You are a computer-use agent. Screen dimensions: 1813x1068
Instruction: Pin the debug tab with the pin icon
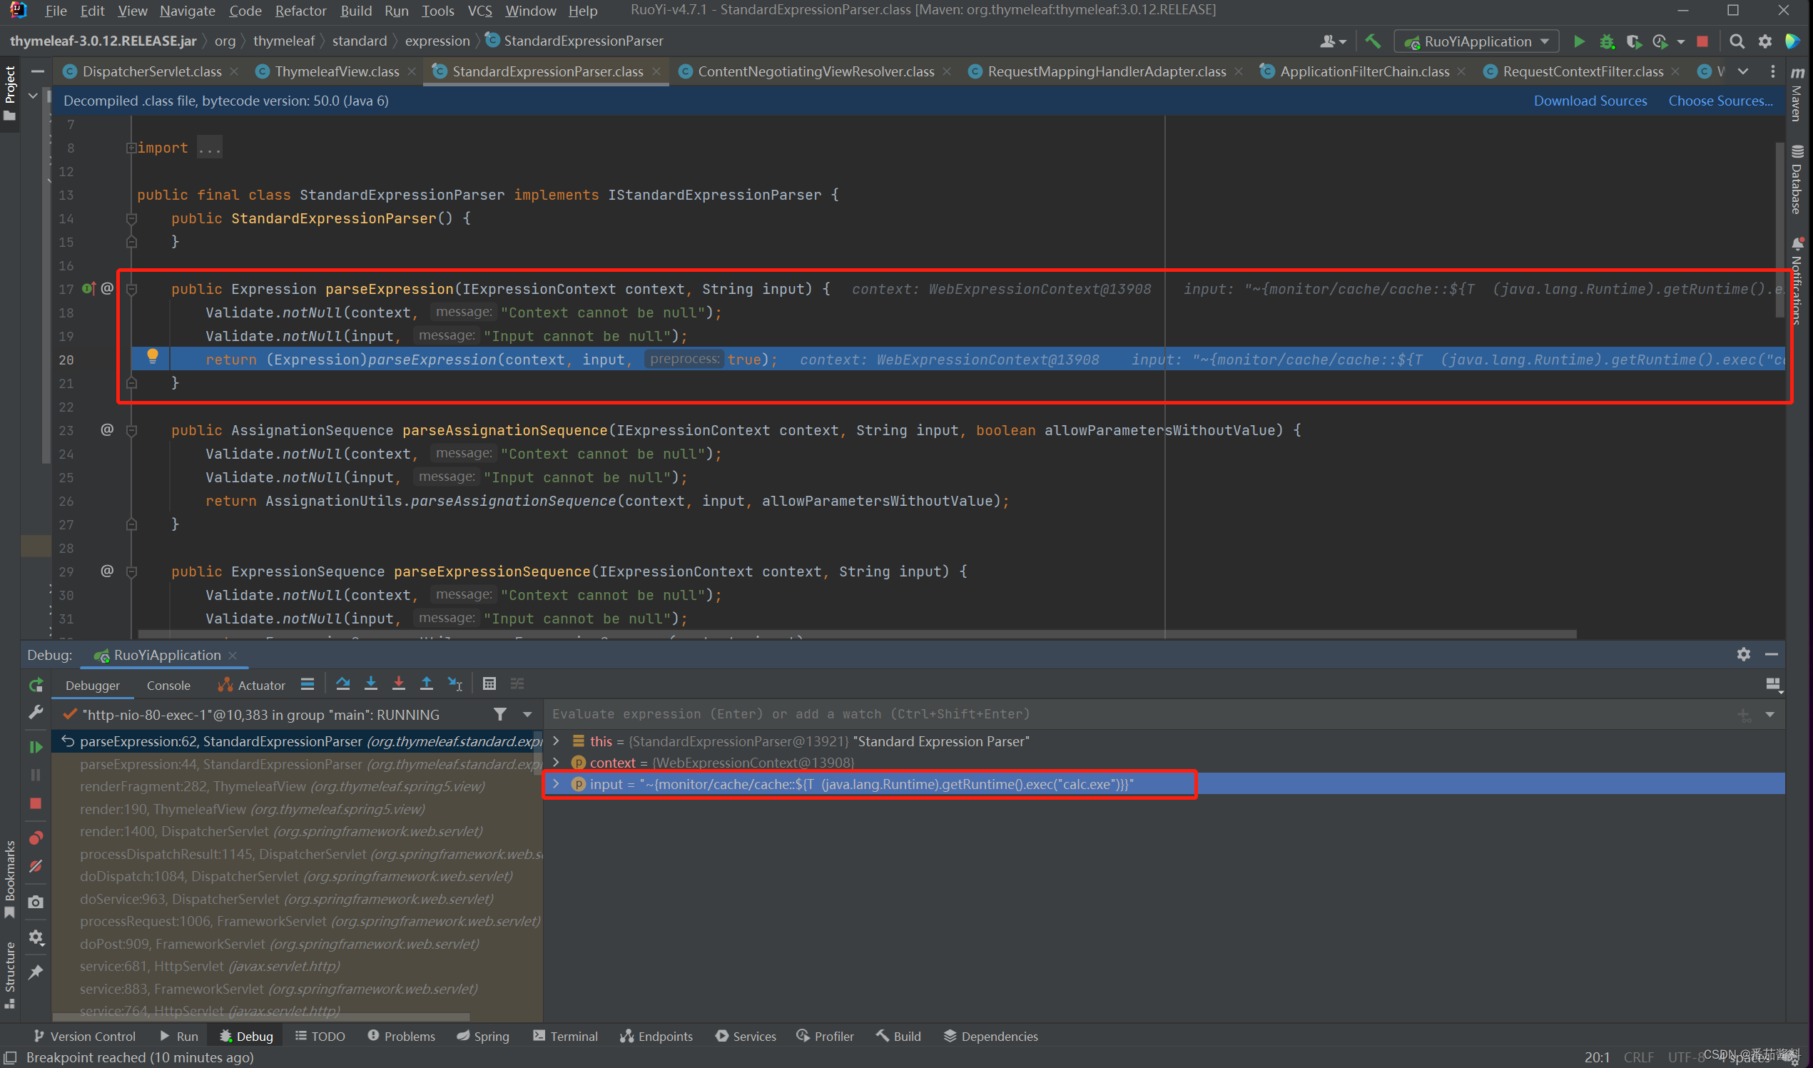coord(36,972)
